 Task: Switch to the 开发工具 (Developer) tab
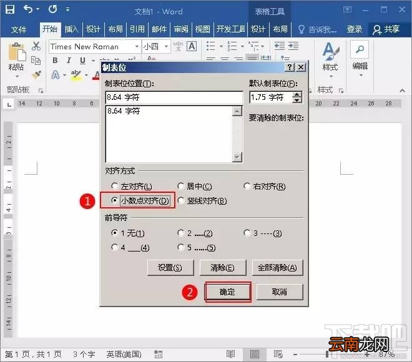click(230, 29)
